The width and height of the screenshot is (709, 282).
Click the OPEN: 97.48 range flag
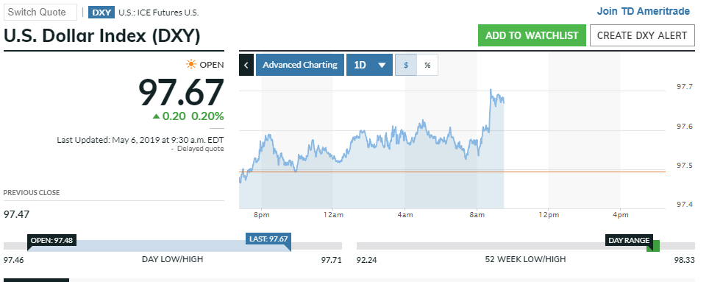(51, 239)
